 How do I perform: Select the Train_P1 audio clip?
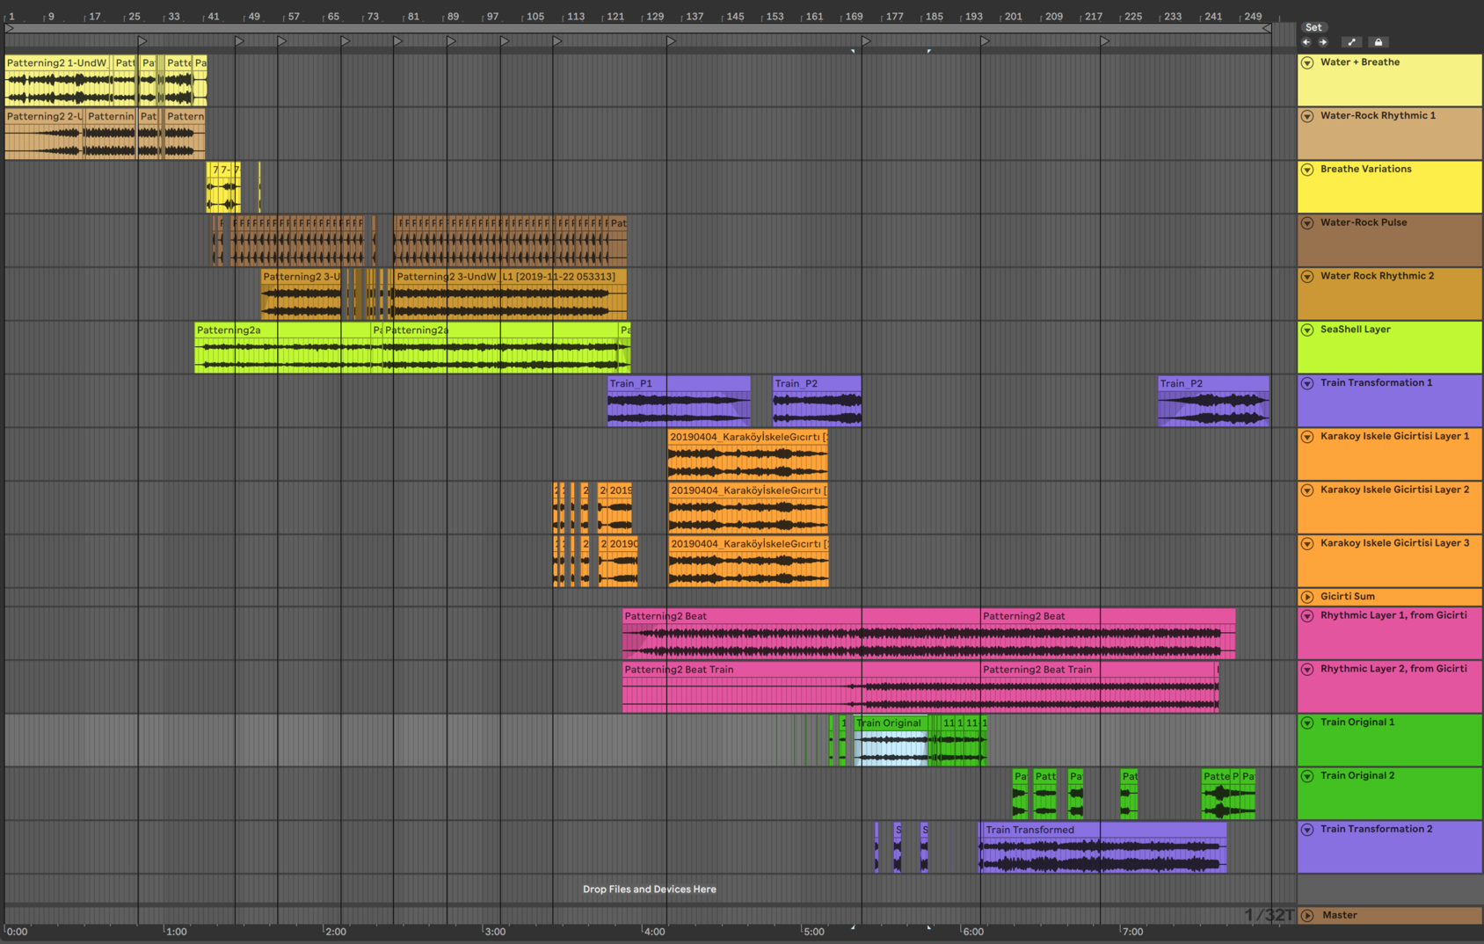[677, 383]
